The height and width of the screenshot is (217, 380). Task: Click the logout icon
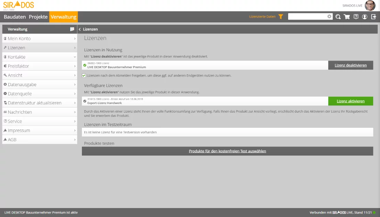(x=373, y=17)
